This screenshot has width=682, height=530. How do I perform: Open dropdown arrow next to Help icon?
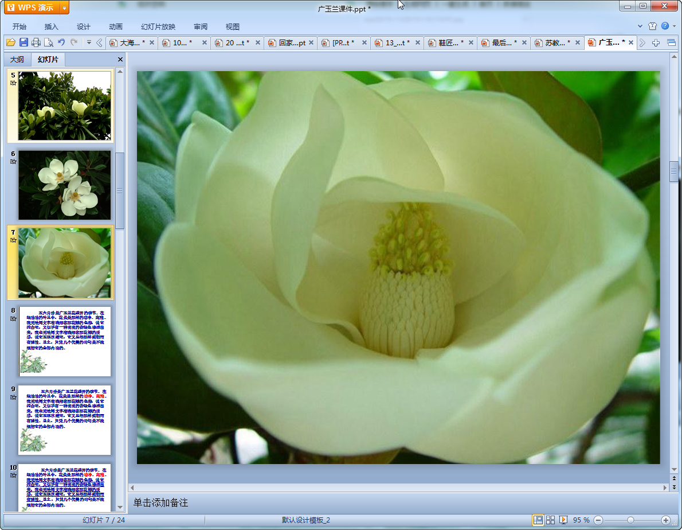[673, 26]
